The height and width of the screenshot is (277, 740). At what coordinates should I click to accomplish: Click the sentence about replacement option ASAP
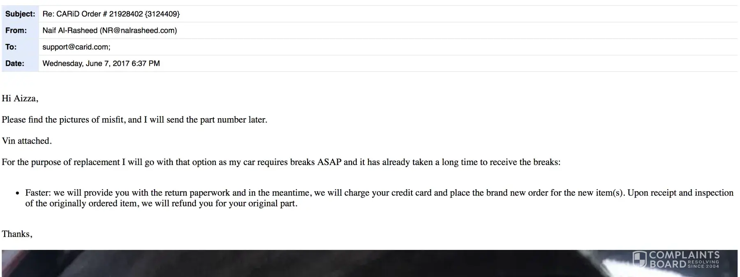tap(281, 162)
